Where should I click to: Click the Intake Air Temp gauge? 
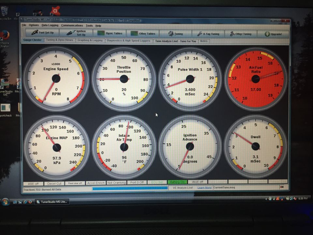pos(124,147)
